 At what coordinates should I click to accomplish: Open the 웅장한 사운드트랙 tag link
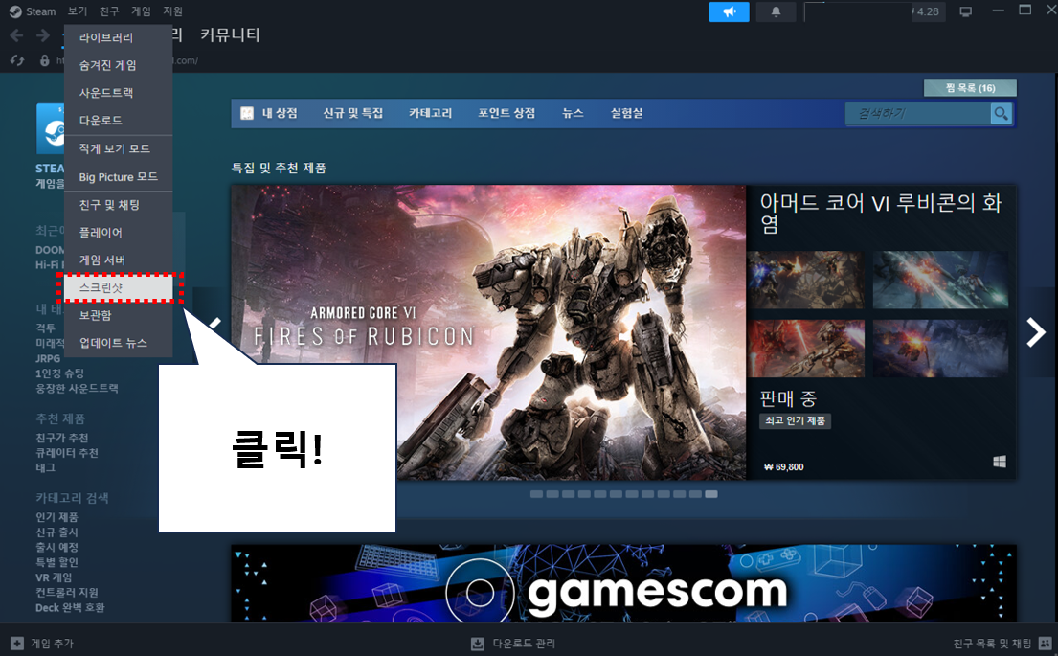pyautogui.click(x=77, y=389)
